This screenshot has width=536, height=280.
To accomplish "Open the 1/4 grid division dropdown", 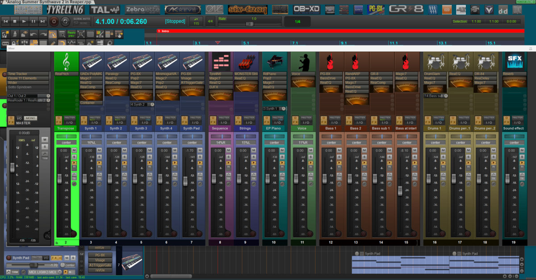I will (298, 21).
